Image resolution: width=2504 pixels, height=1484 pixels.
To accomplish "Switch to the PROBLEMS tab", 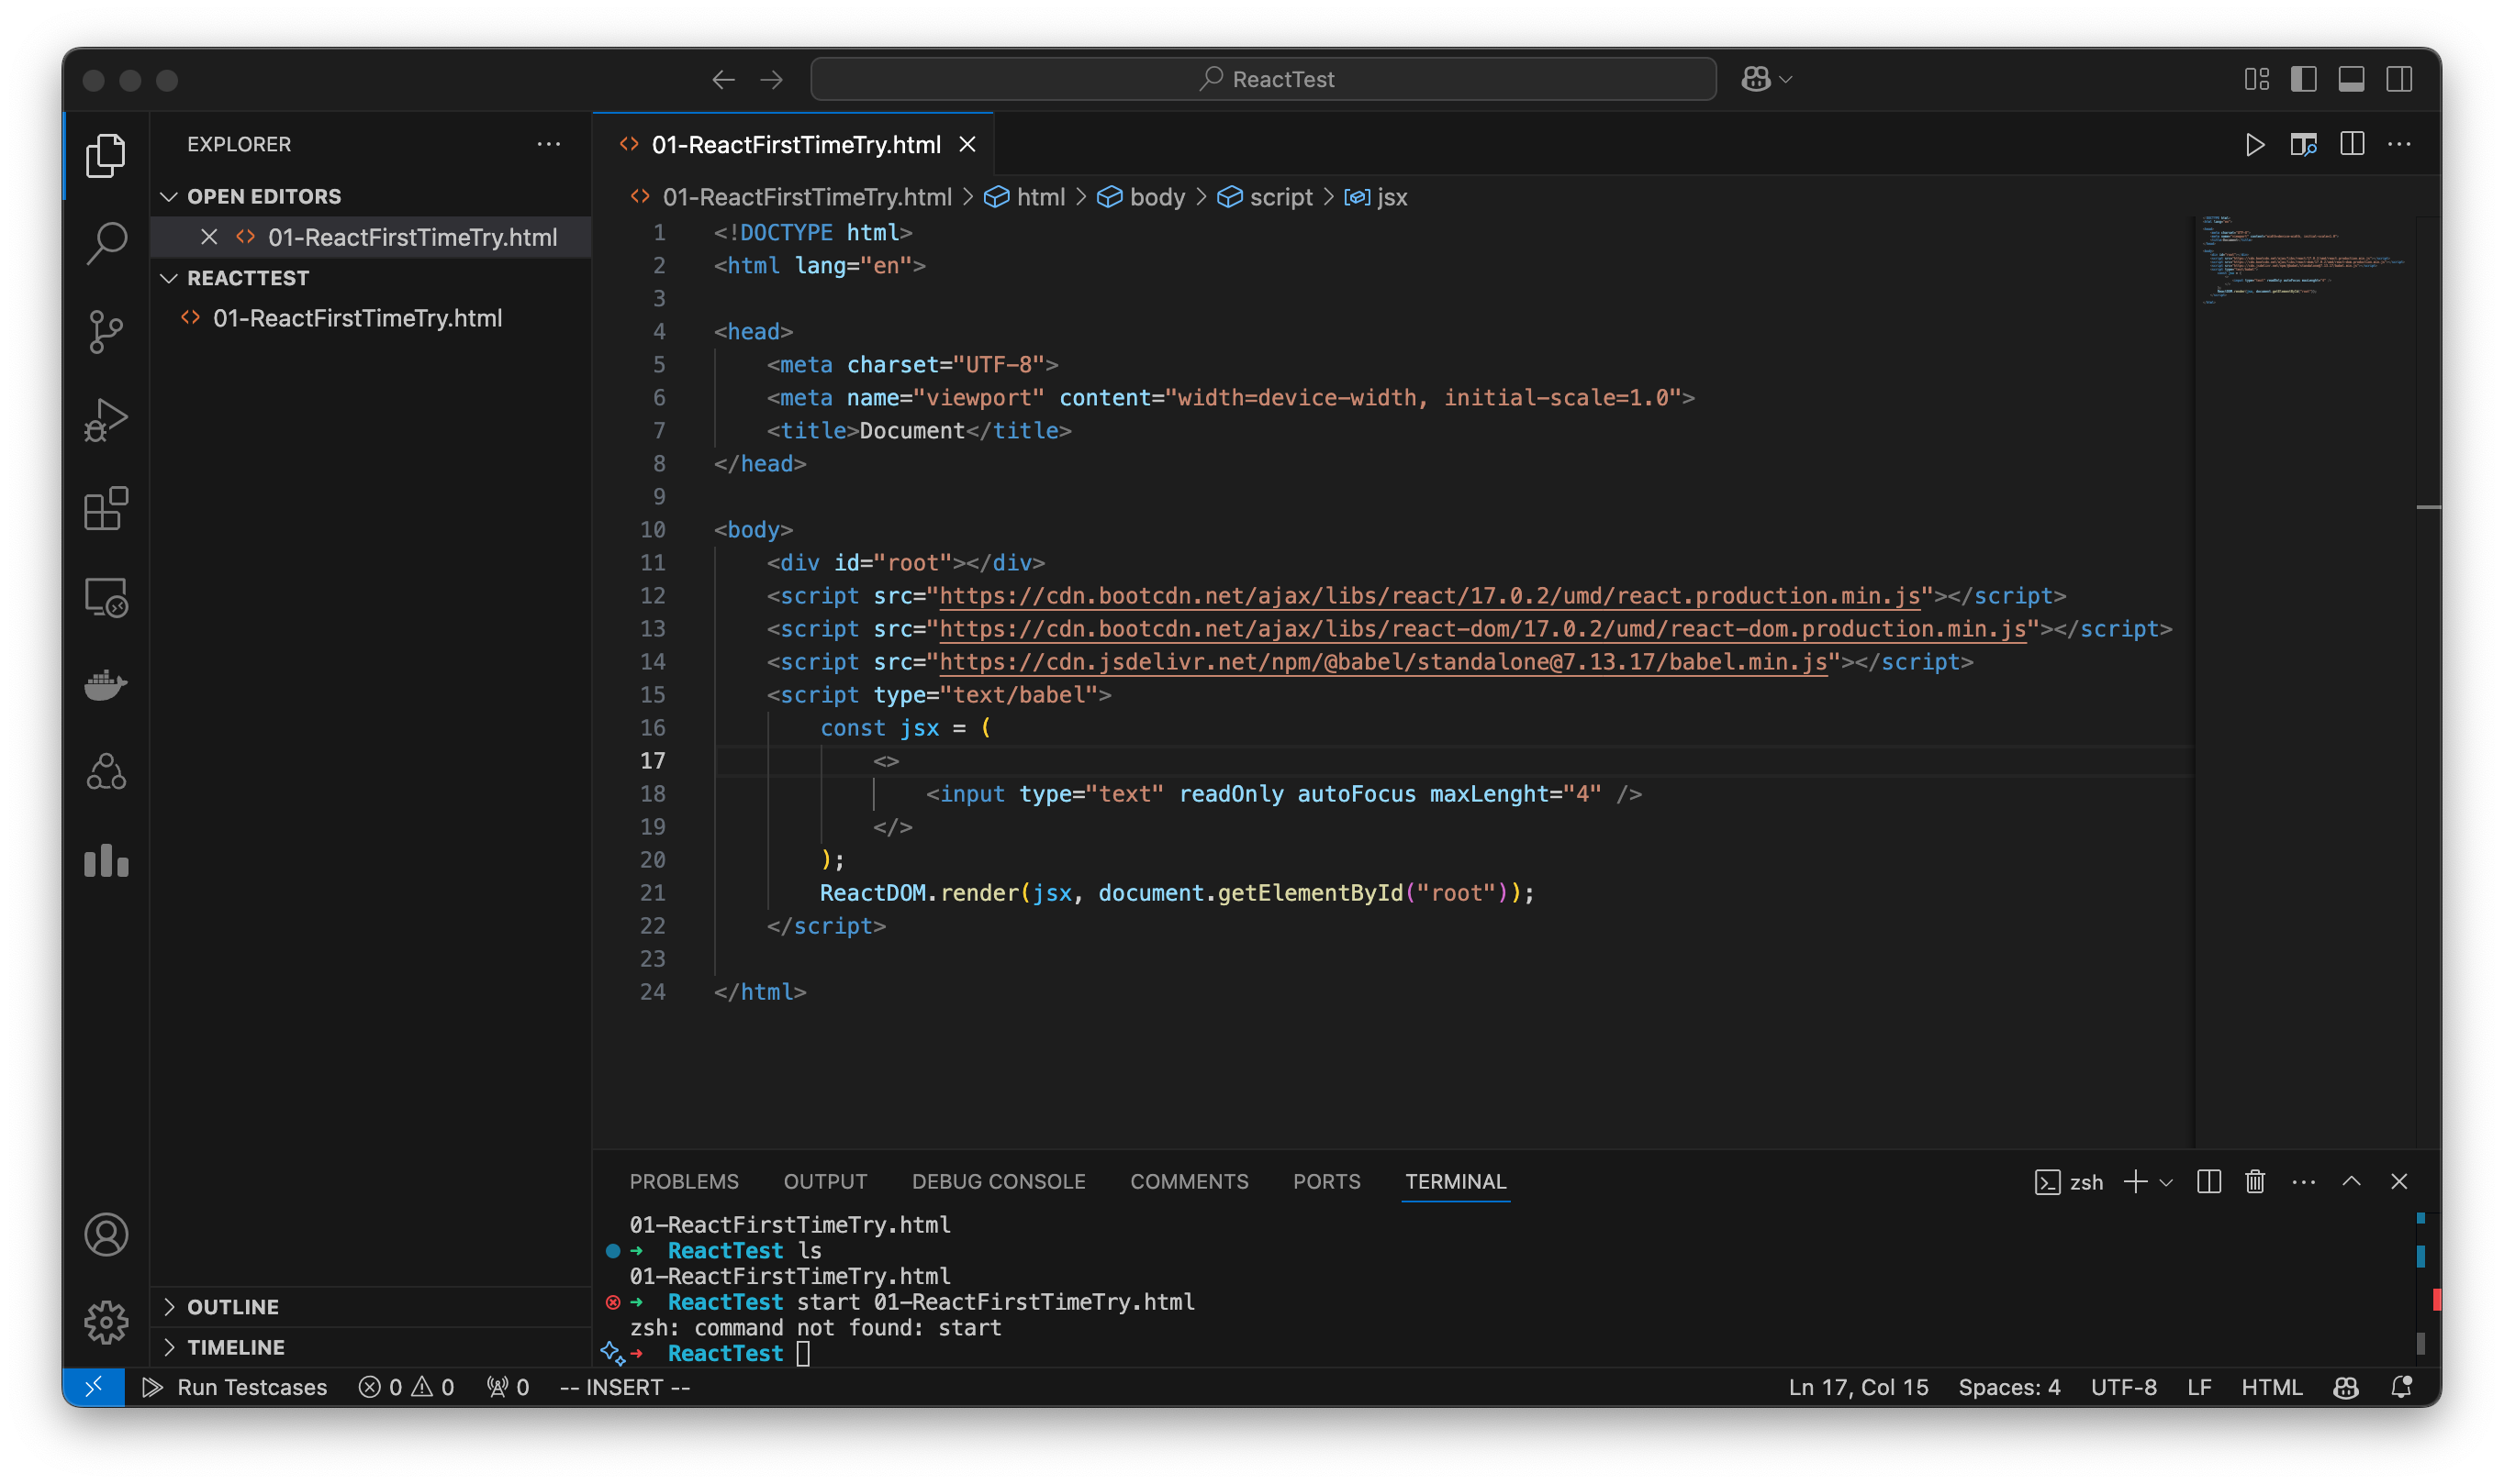I will [685, 1181].
